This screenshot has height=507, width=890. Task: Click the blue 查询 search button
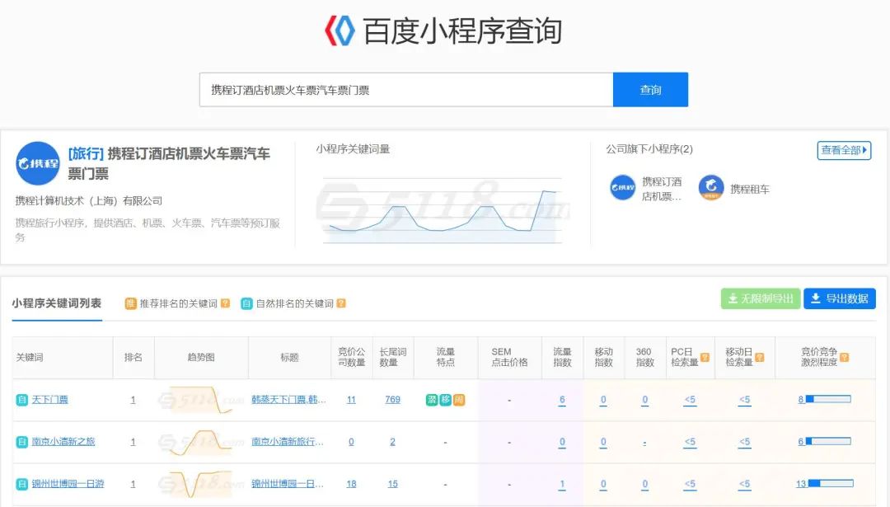[650, 90]
